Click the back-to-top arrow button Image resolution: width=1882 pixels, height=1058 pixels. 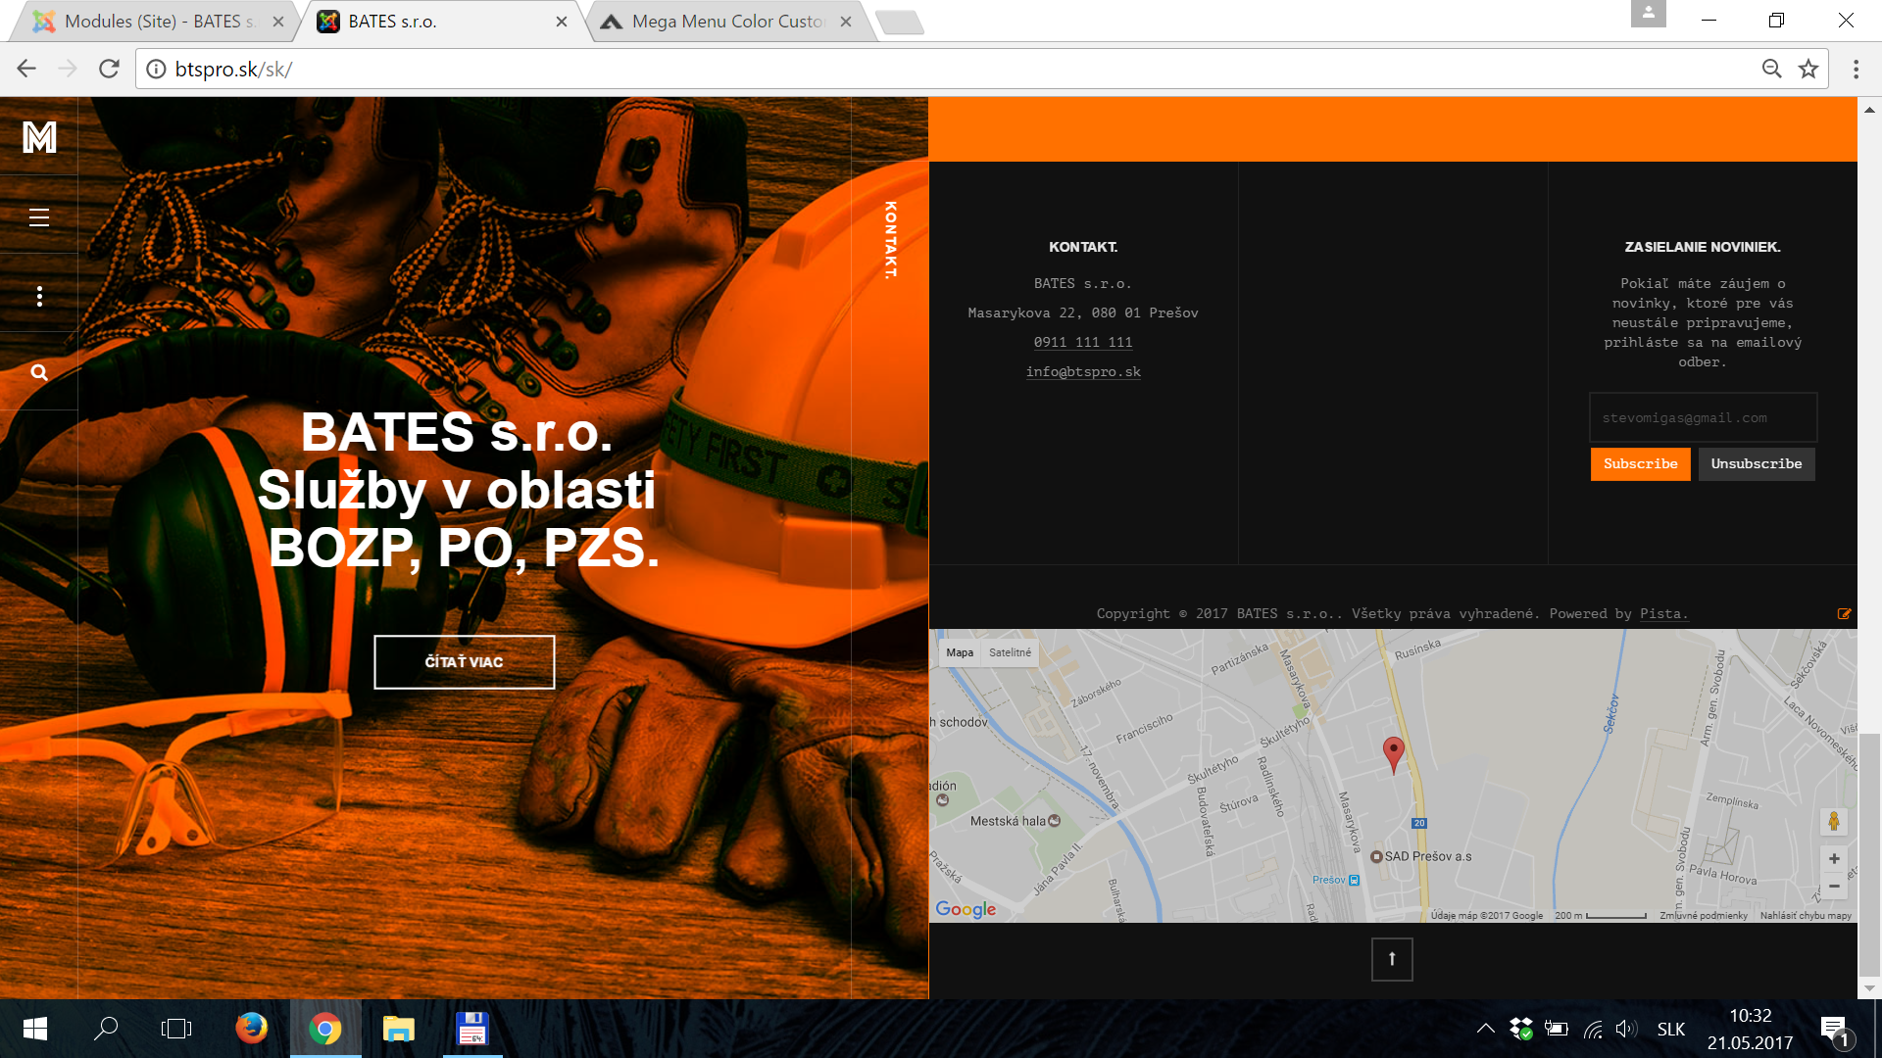click(x=1392, y=959)
